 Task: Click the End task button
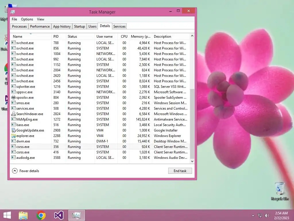(x=180, y=171)
